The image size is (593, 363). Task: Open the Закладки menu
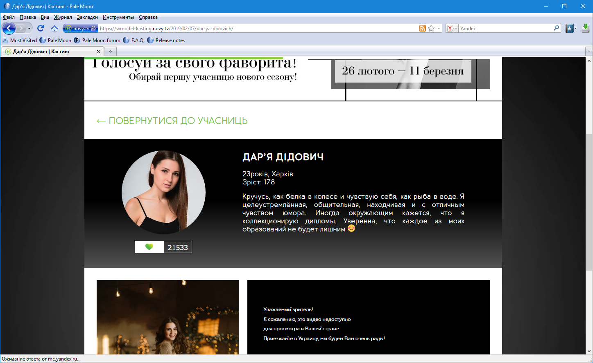click(87, 17)
